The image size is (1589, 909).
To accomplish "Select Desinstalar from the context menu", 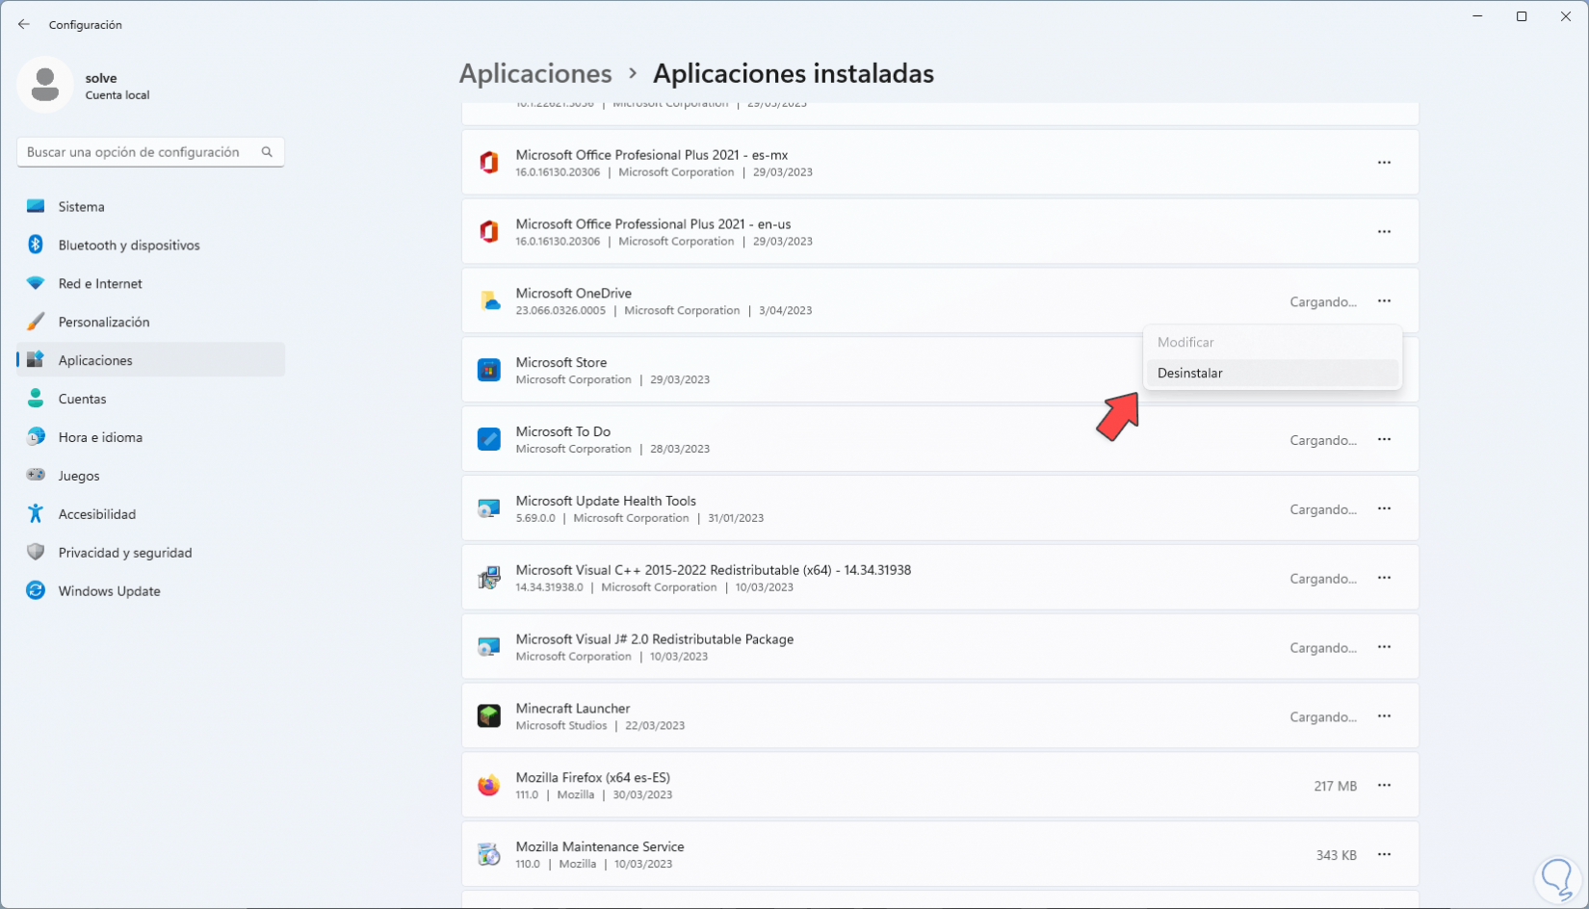I will [1190, 374].
